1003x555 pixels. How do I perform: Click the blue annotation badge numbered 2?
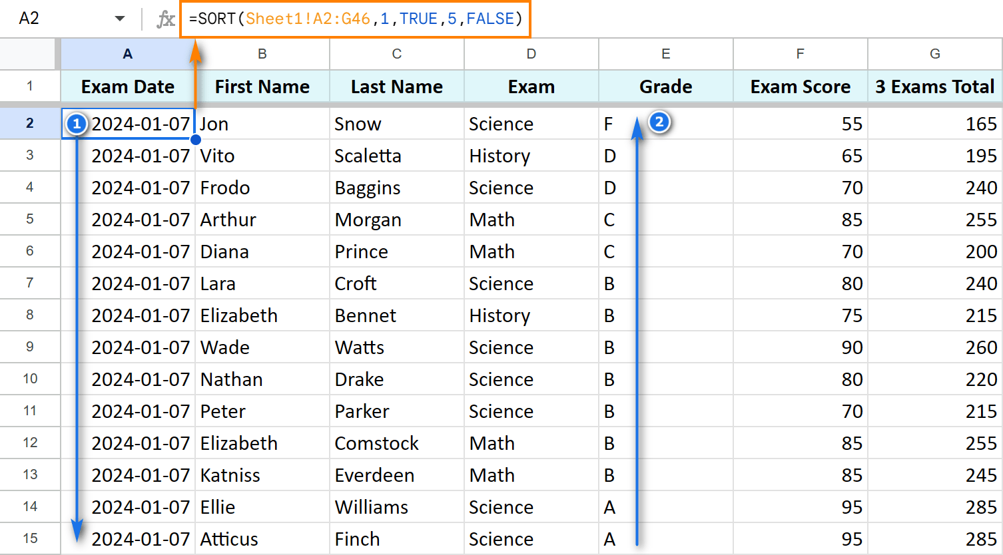click(x=659, y=122)
